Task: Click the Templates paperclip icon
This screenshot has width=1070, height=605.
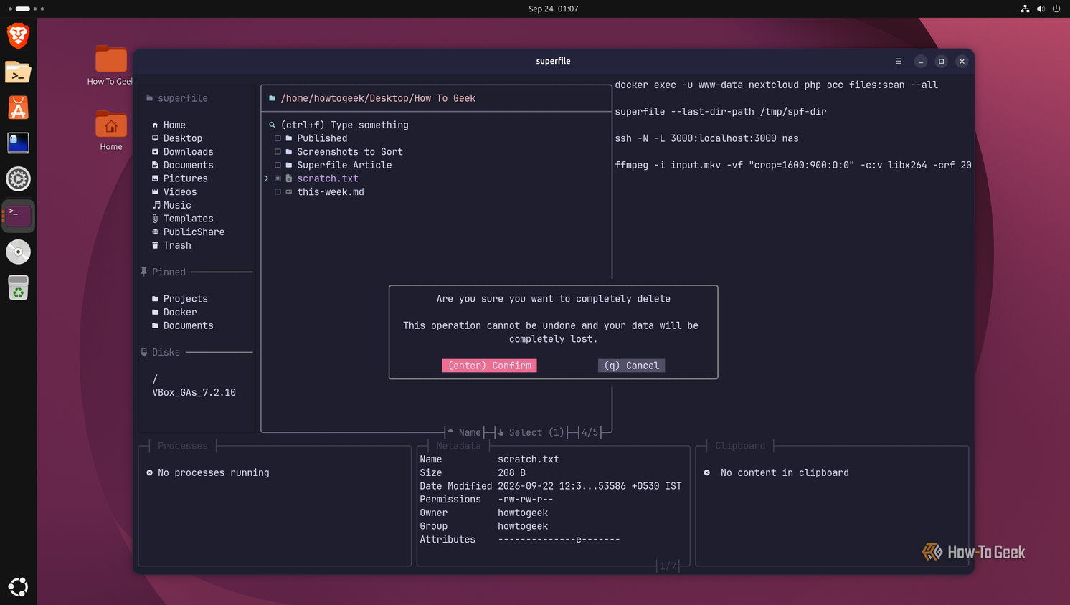Action: pyautogui.click(x=155, y=219)
